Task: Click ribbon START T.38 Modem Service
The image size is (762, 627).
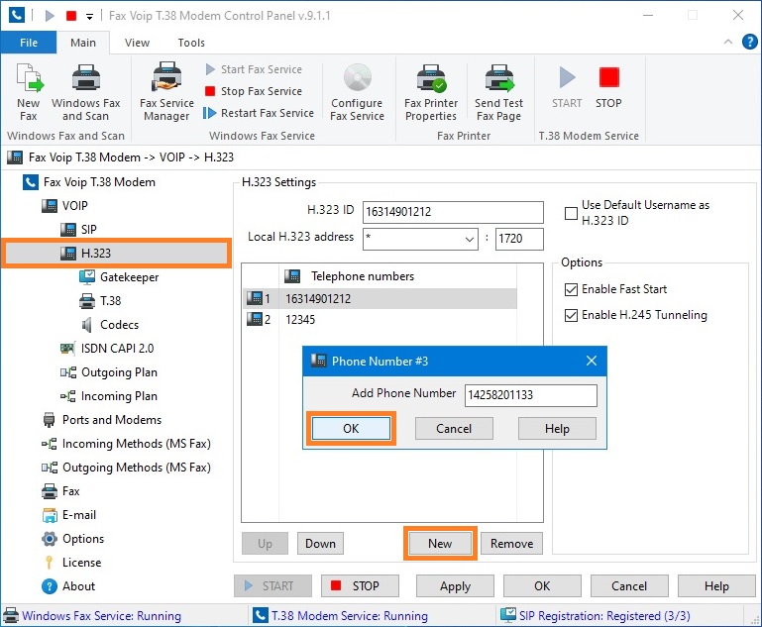Action: (x=567, y=87)
